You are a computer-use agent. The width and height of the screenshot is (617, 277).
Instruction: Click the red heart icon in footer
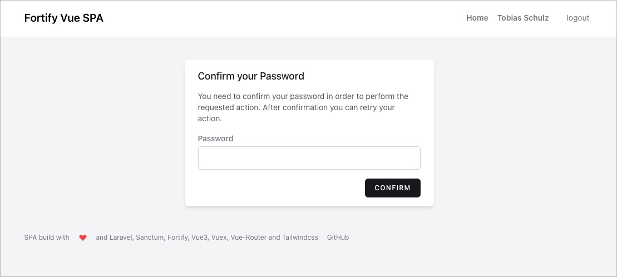point(83,238)
